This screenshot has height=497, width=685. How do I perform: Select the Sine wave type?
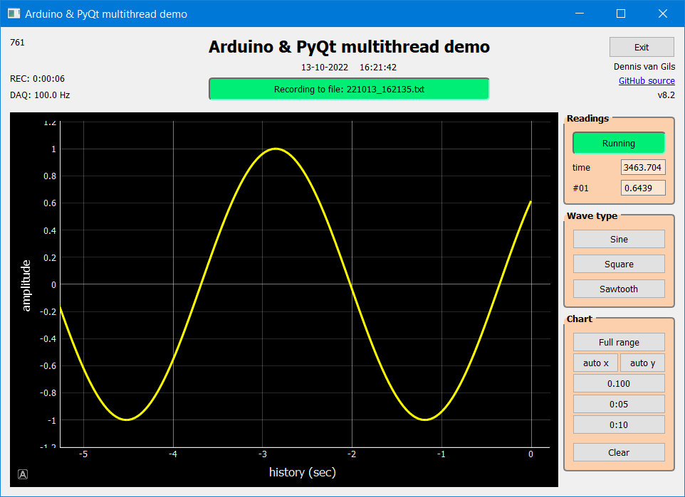pyautogui.click(x=619, y=239)
